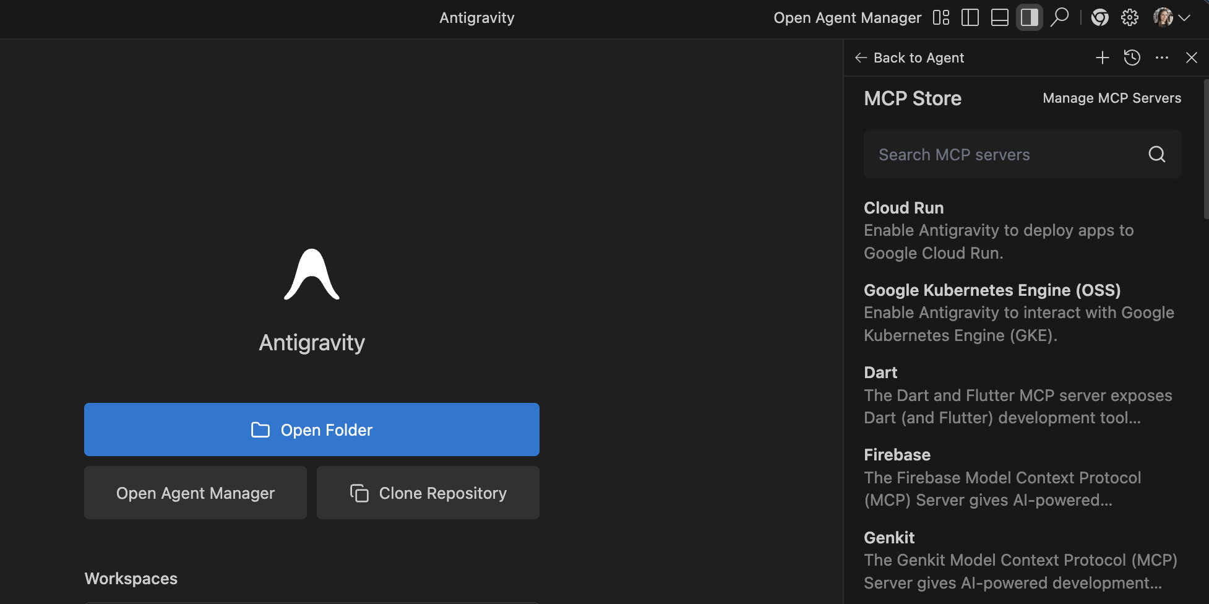Click the Chrome browser icon in title bar

pyautogui.click(x=1099, y=17)
